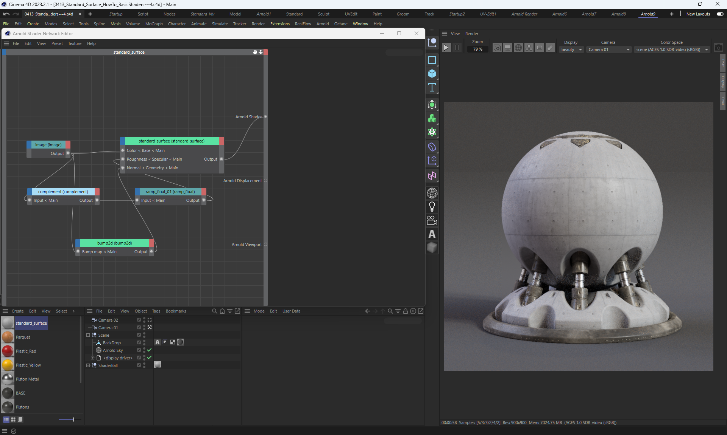Screen dimensions: 727x435
Task: Open the Display beauty dropdown
Action: pyautogui.click(x=571, y=50)
